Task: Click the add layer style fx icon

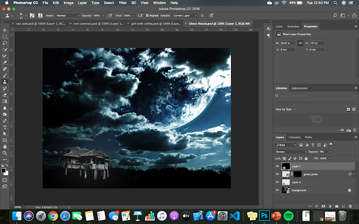Action: click(316, 206)
